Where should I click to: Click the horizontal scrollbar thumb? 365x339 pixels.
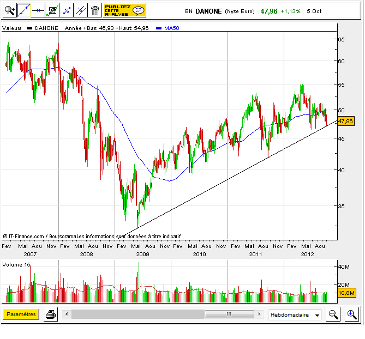229,314
